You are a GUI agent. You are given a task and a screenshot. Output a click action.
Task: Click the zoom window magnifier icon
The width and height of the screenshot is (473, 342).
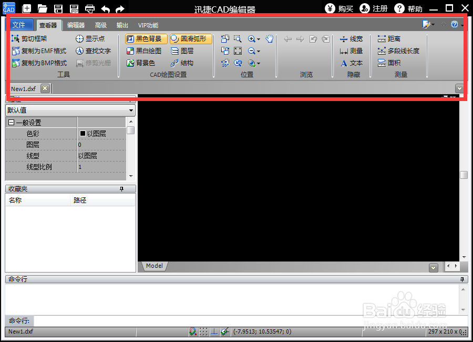coord(238,38)
